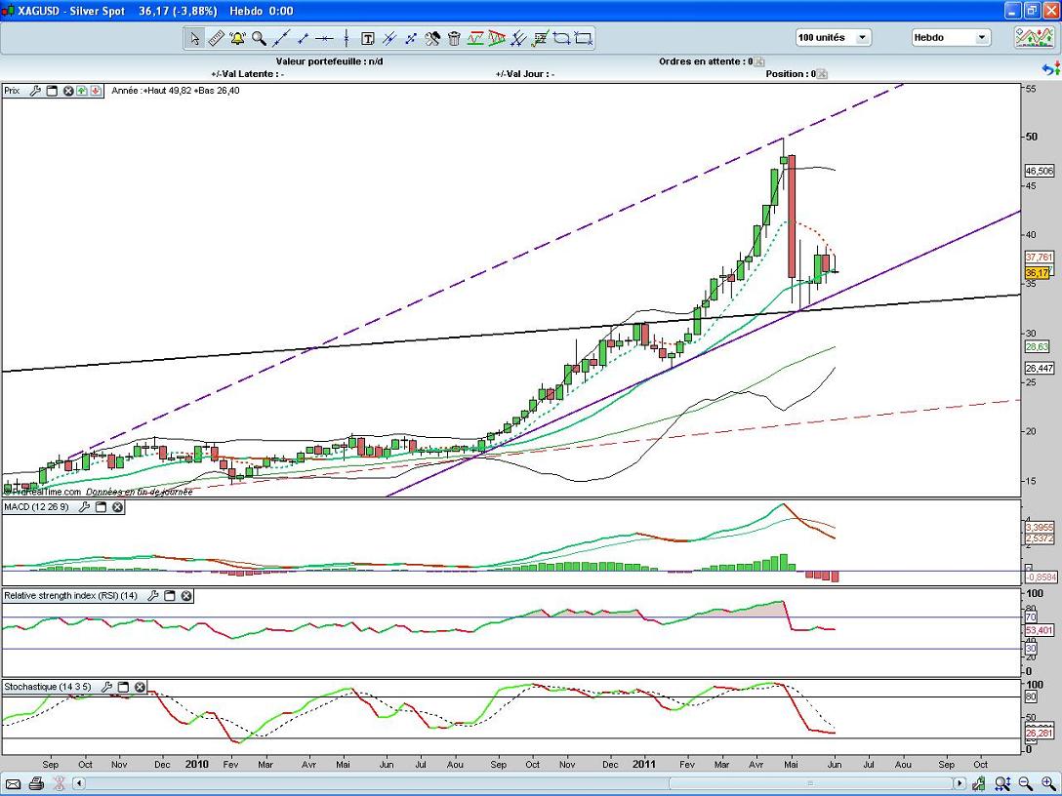Toggle window mode of the Stochastique panel
Image resolution: width=1062 pixels, height=796 pixels.
click(123, 687)
